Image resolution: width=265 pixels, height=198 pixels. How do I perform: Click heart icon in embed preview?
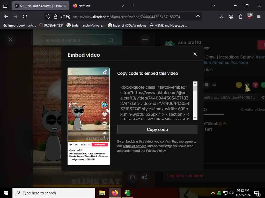[105, 114]
